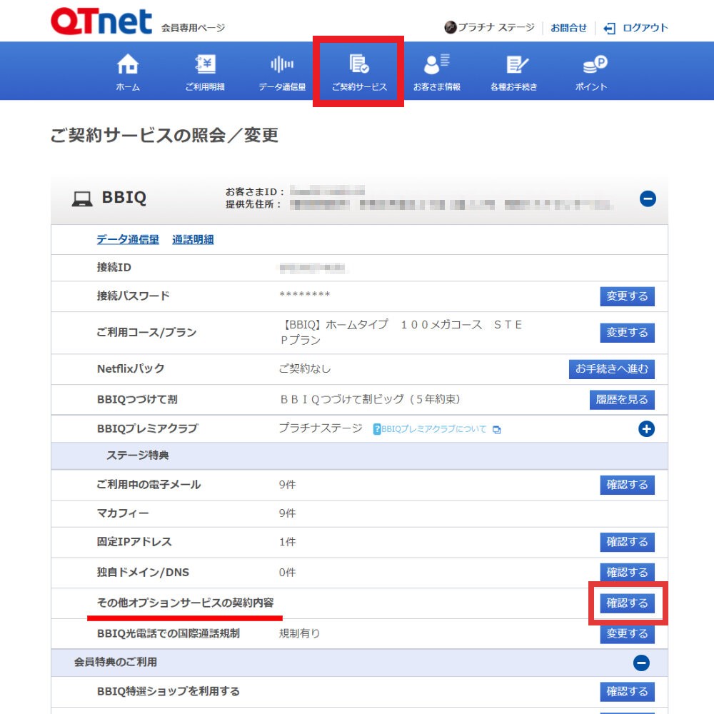Select ホーム menu label

[128, 87]
